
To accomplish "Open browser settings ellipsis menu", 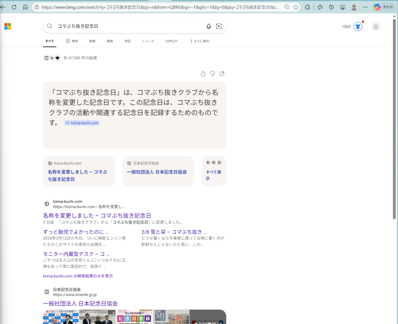I will coord(365,7).
